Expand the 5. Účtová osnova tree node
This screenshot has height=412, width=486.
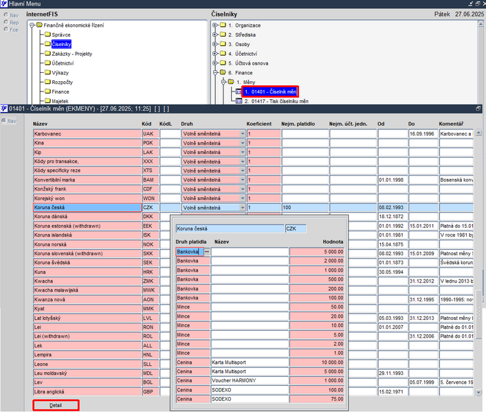[x=215, y=63]
